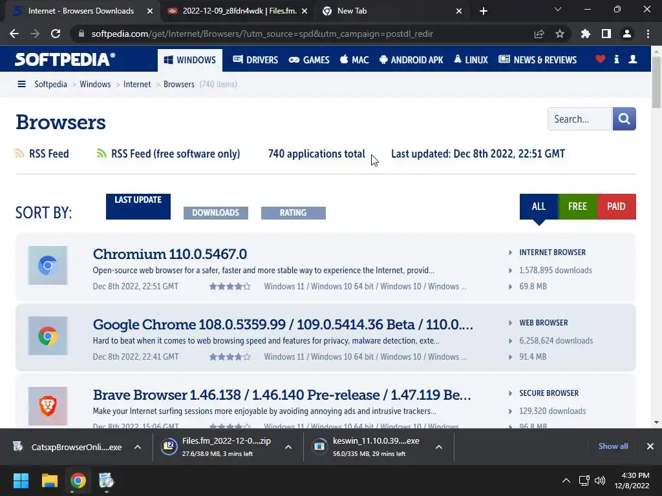Click the green RSS Feed icon
Screen dimensions: 662x496
click(x=101, y=154)
